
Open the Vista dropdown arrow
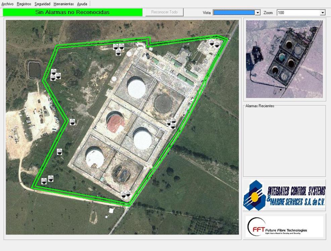coord(258,12)
